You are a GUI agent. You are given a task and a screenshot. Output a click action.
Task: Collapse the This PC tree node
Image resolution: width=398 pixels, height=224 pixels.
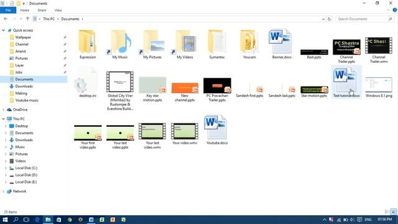point(3,119)
